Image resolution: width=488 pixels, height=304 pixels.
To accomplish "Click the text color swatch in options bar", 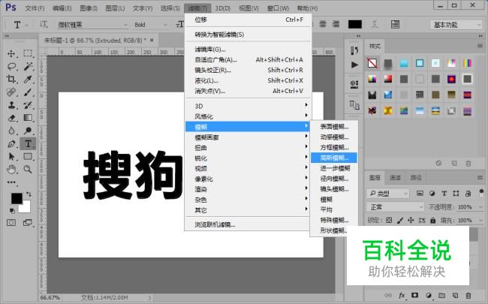I will [355, 25].
